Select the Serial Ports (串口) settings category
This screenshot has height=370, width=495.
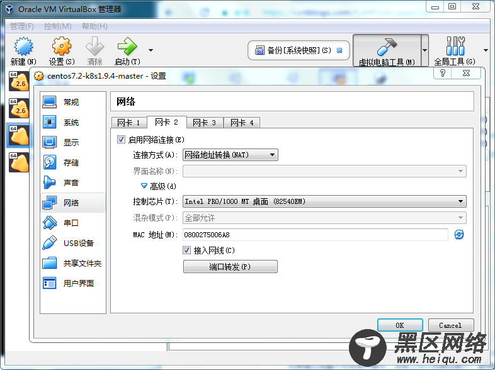click(x=73, y=223)
